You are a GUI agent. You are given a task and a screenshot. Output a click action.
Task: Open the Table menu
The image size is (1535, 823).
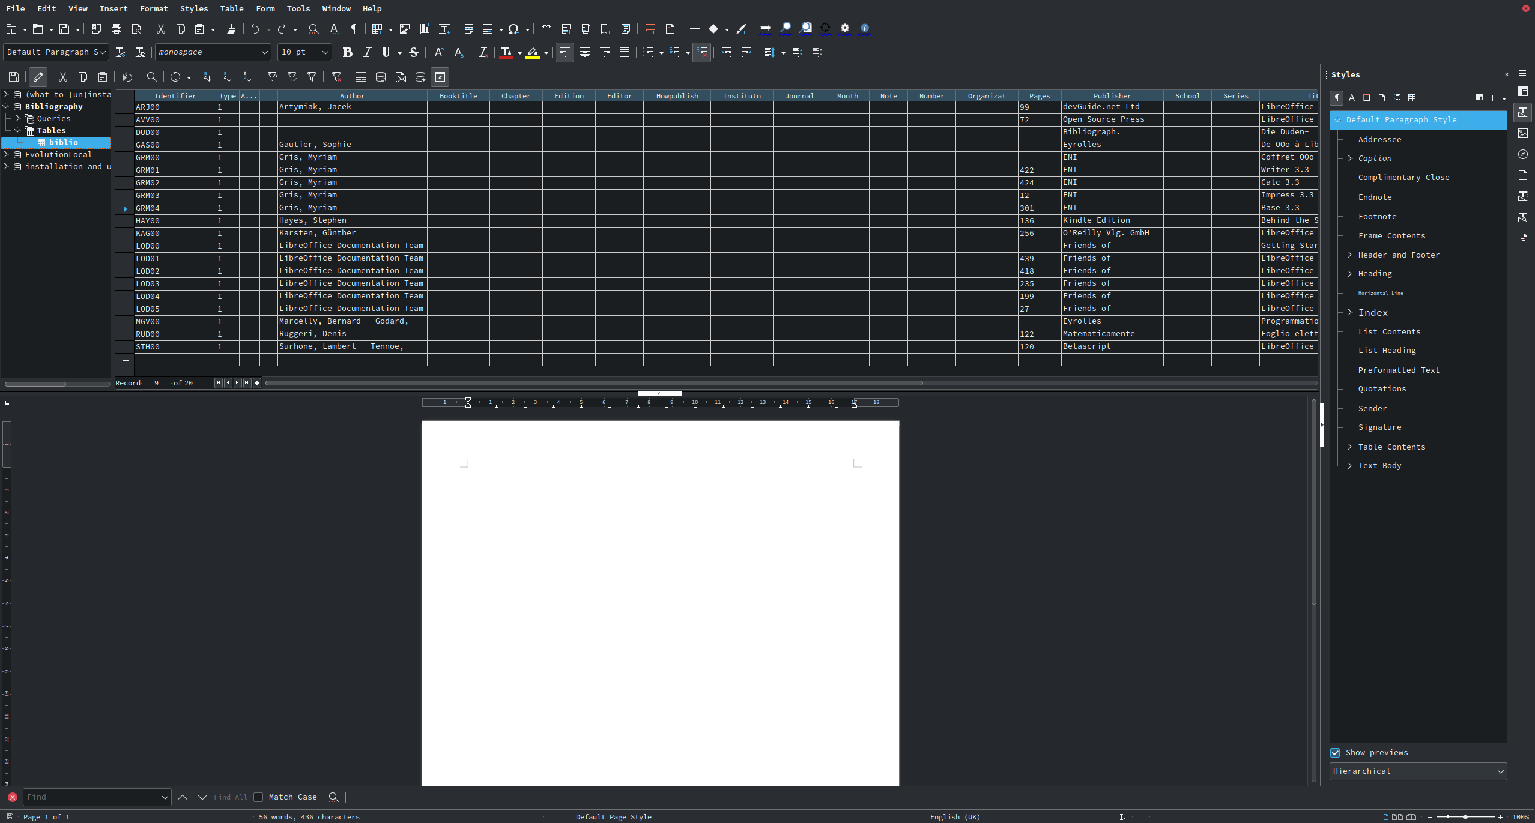tap(232, 8)
